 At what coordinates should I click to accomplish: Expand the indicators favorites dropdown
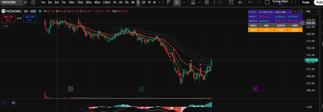click(x=200, y=2)
